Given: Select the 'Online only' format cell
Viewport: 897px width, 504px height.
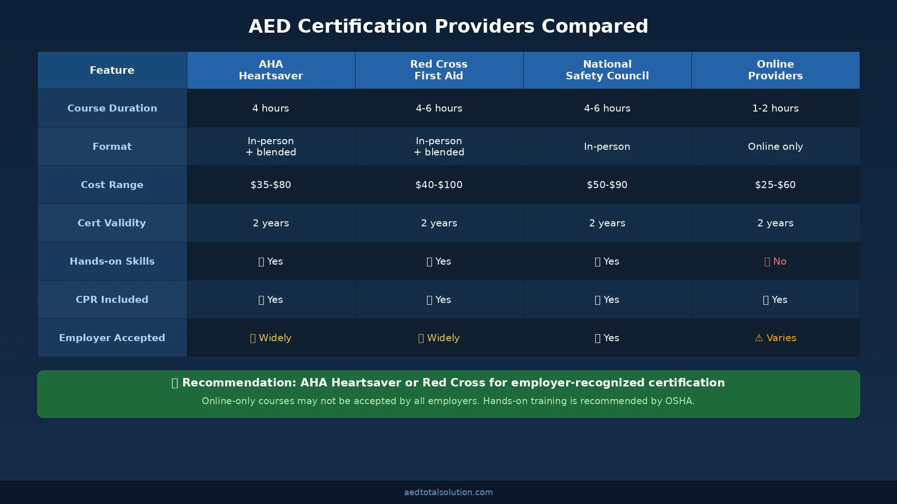Looking at the screenshot, I should pyautogui.click(x=775, y=146).
